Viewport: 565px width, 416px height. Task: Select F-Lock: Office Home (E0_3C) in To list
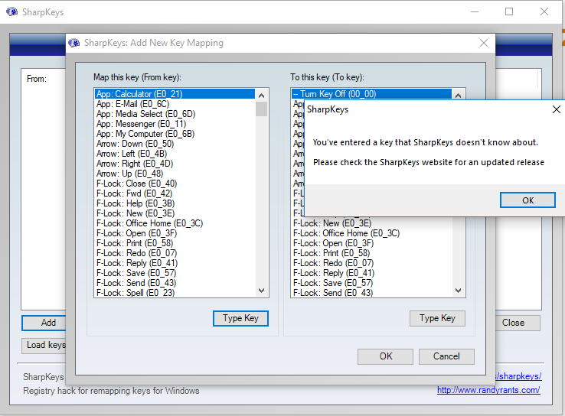pos(371,233)
